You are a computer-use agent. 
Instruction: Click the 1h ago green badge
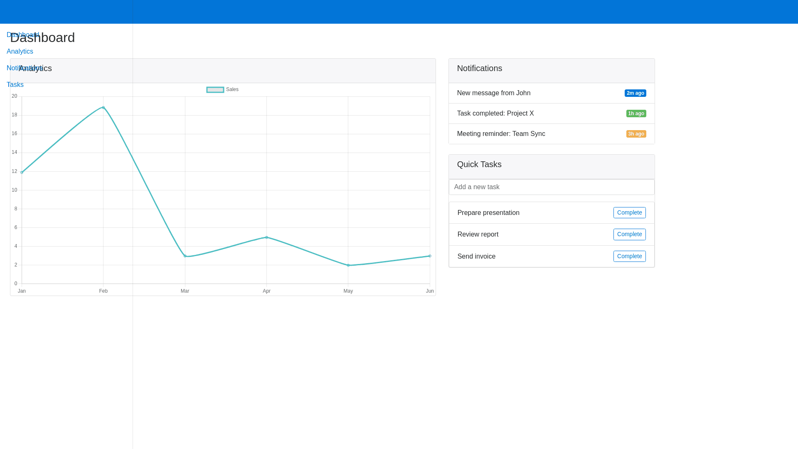point(636,113)
